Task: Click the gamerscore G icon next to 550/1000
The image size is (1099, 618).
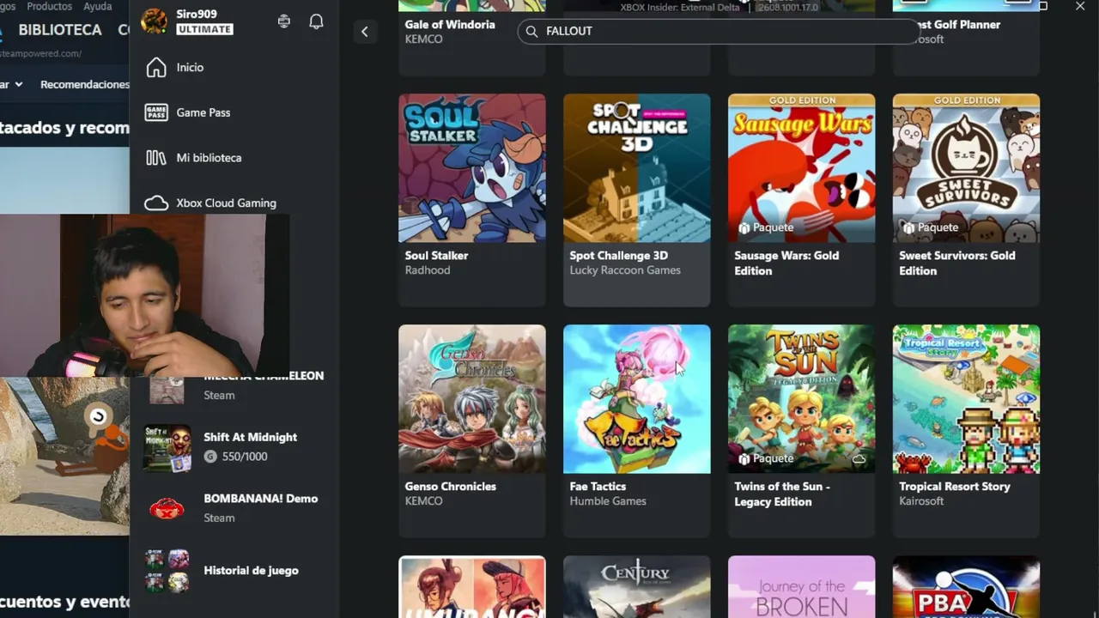Action: pyautogui.click(x=210, y=457)
